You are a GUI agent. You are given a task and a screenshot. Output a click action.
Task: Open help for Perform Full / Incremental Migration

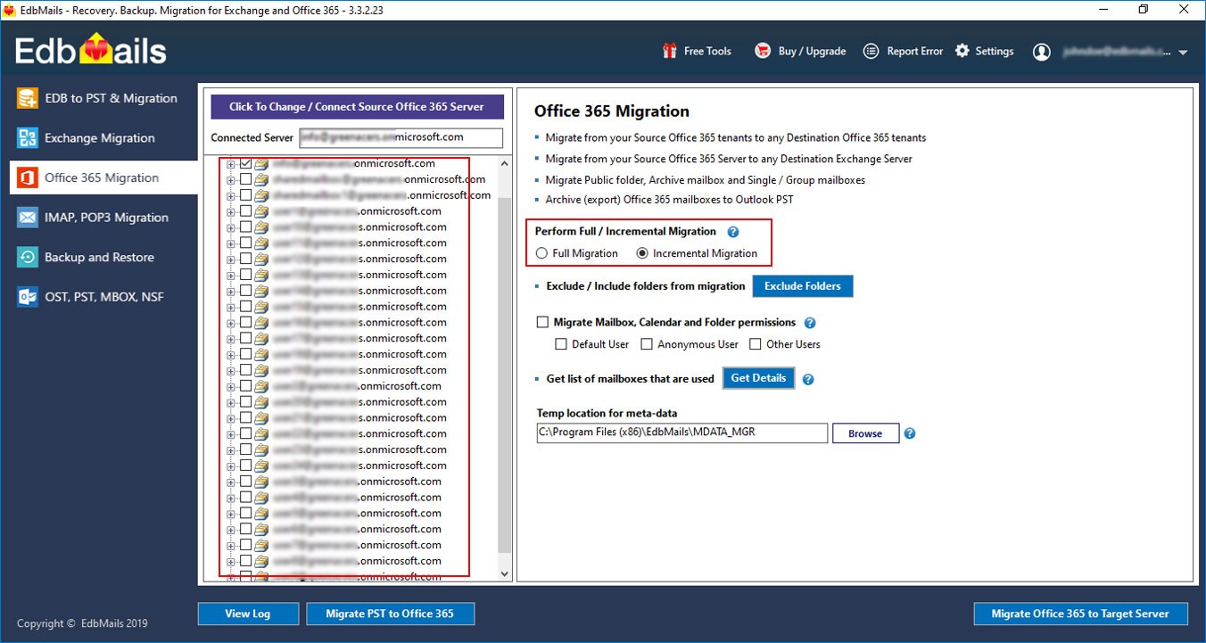[733, 232]
